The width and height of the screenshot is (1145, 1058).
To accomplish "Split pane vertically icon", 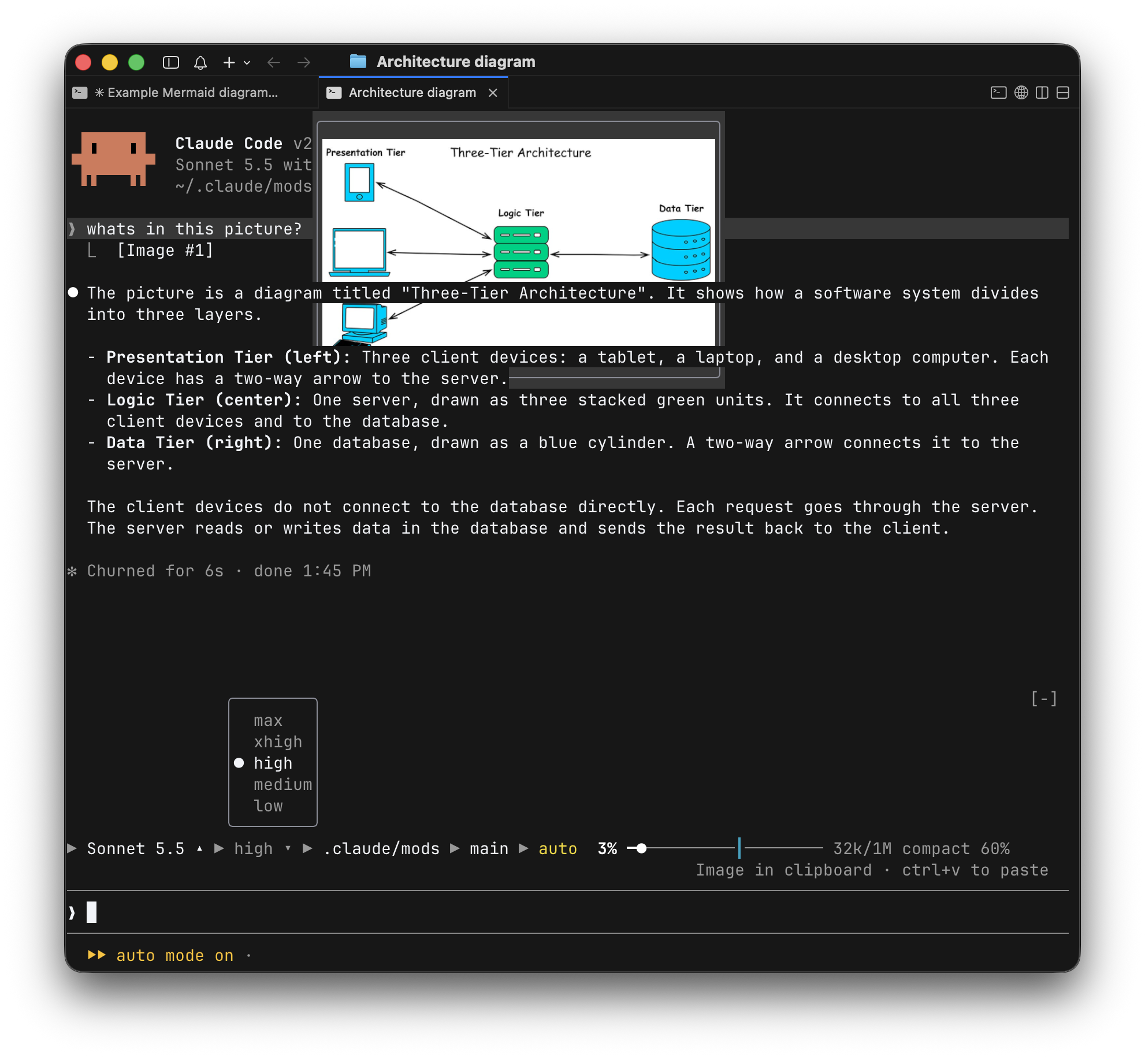I will [x=1042, y=92].
